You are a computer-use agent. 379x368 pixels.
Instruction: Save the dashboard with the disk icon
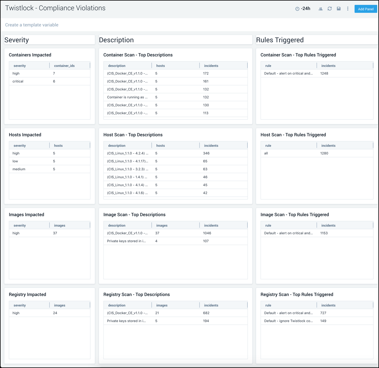pos(338,8)
